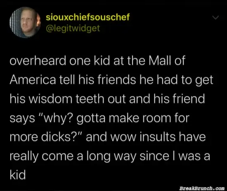Open the @legitwidget handle profile
This screenshot has height=191, width=227.
73,28
